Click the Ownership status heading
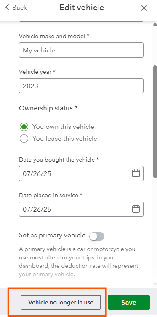 click(48, 108)
